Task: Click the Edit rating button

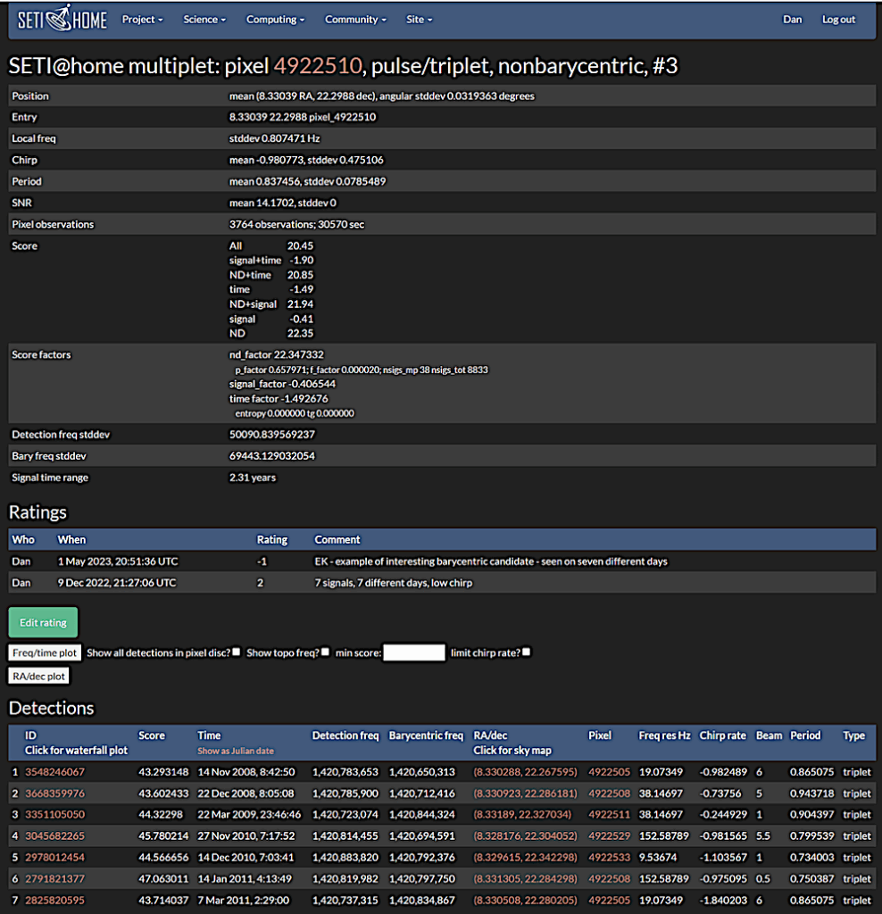Action: 43,622
